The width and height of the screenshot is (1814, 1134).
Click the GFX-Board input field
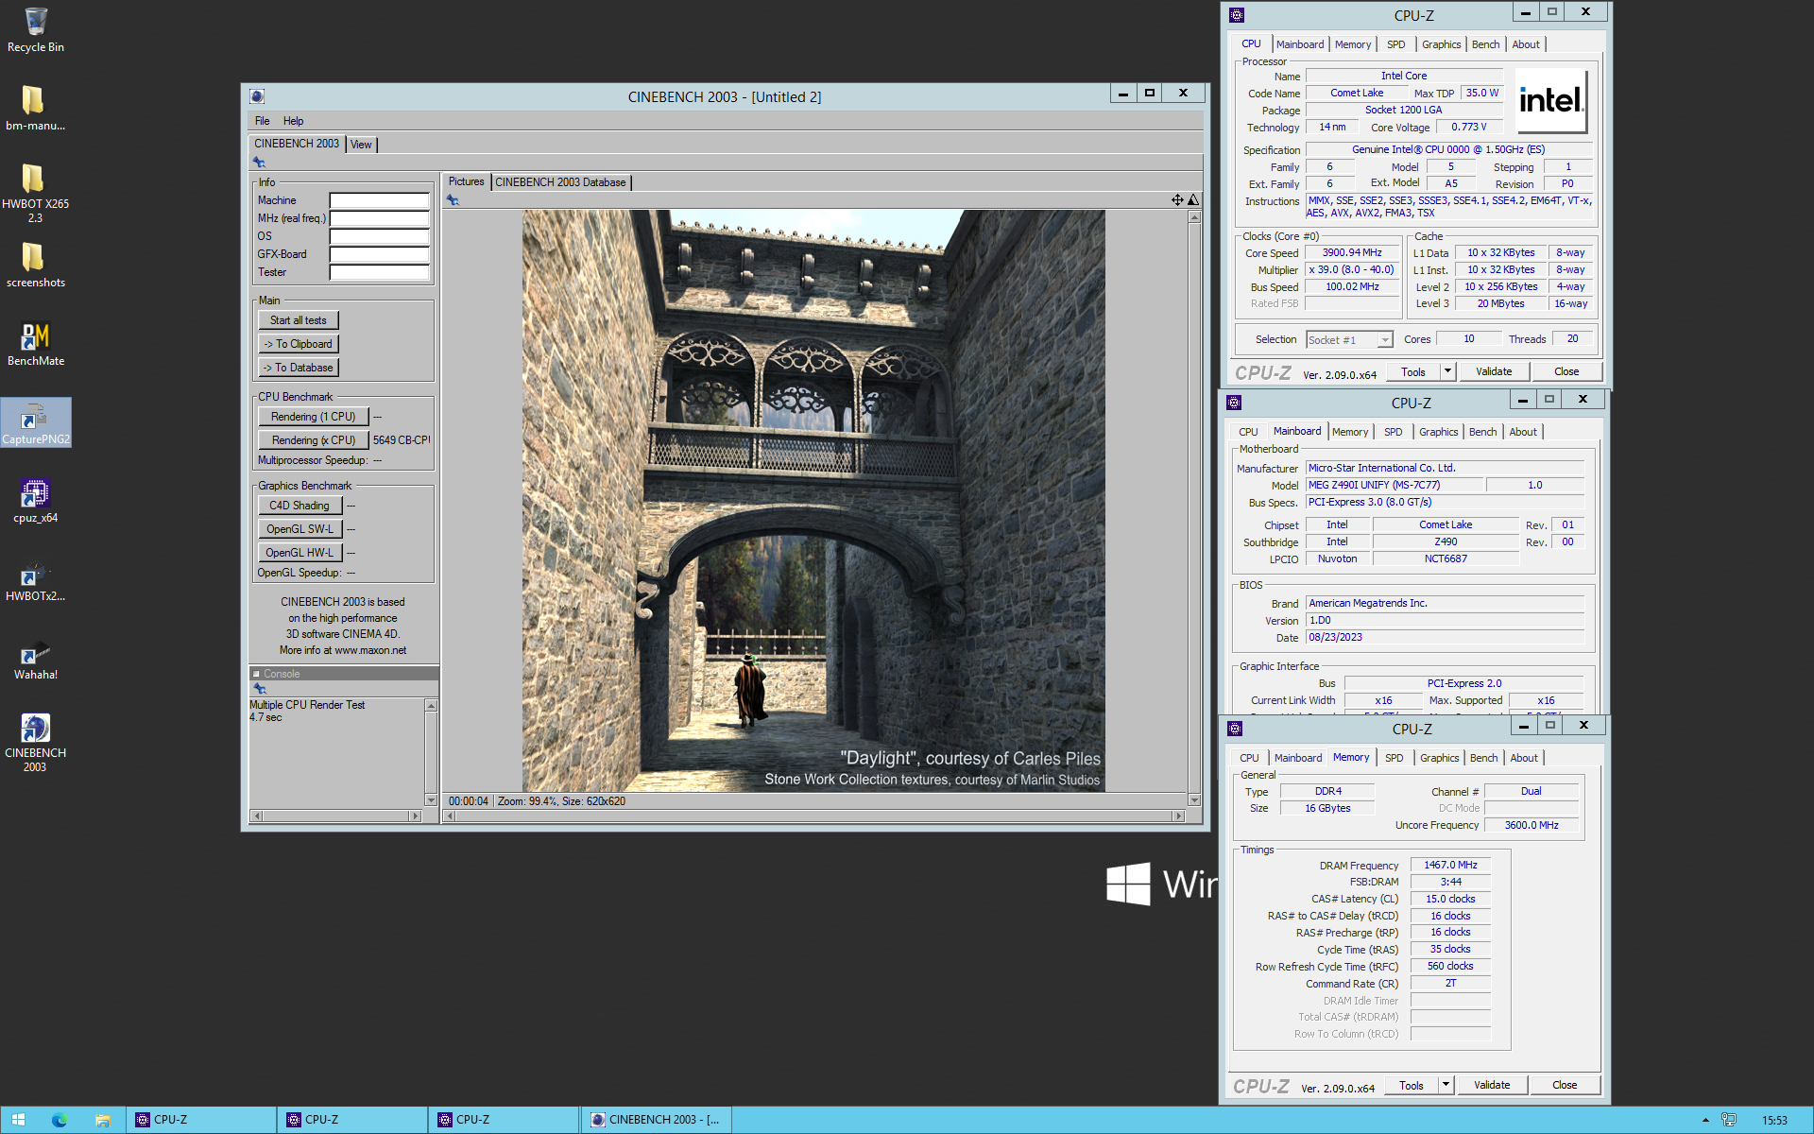(379, 254)
